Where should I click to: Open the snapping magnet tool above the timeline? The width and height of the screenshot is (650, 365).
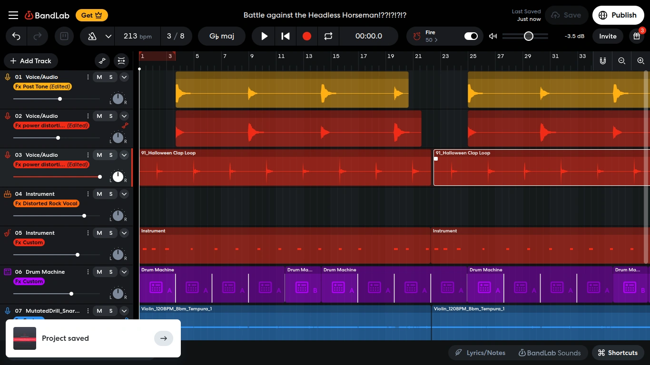tap(603, 61)
